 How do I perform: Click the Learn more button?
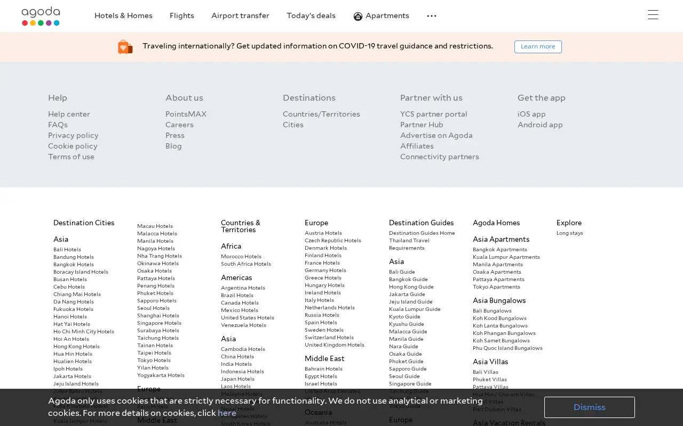pos(538,47)
